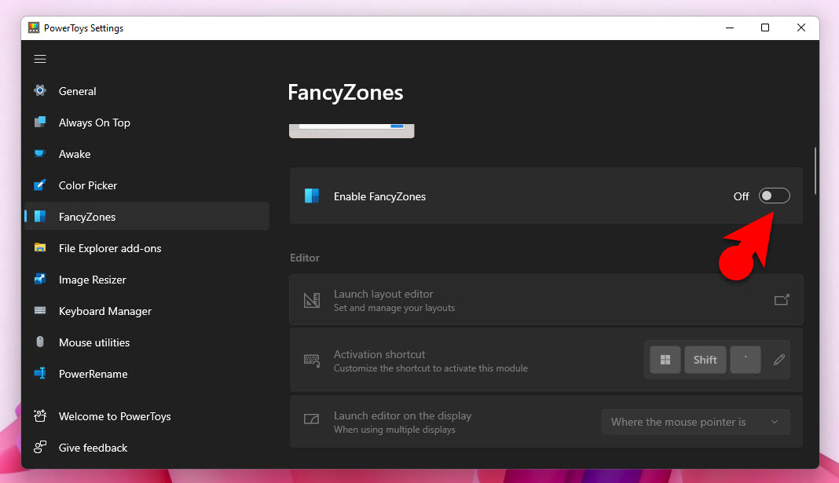Open Keyboard Manager settings
Viewport: 839px width, 483px height.
point(147,311)
